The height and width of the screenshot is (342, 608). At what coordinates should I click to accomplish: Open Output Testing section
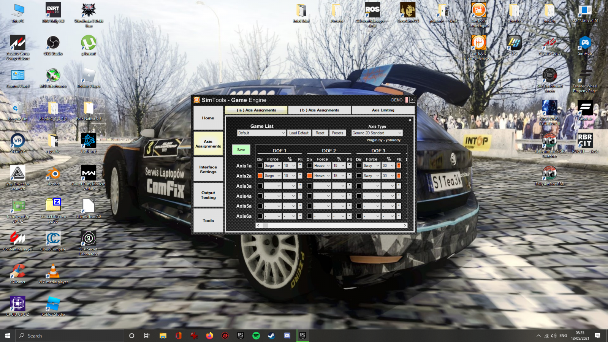(x=208, y=195)
